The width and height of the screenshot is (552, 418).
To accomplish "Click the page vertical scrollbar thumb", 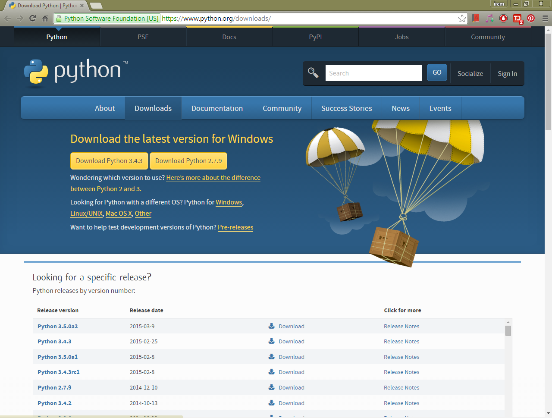I will (548, 82).
